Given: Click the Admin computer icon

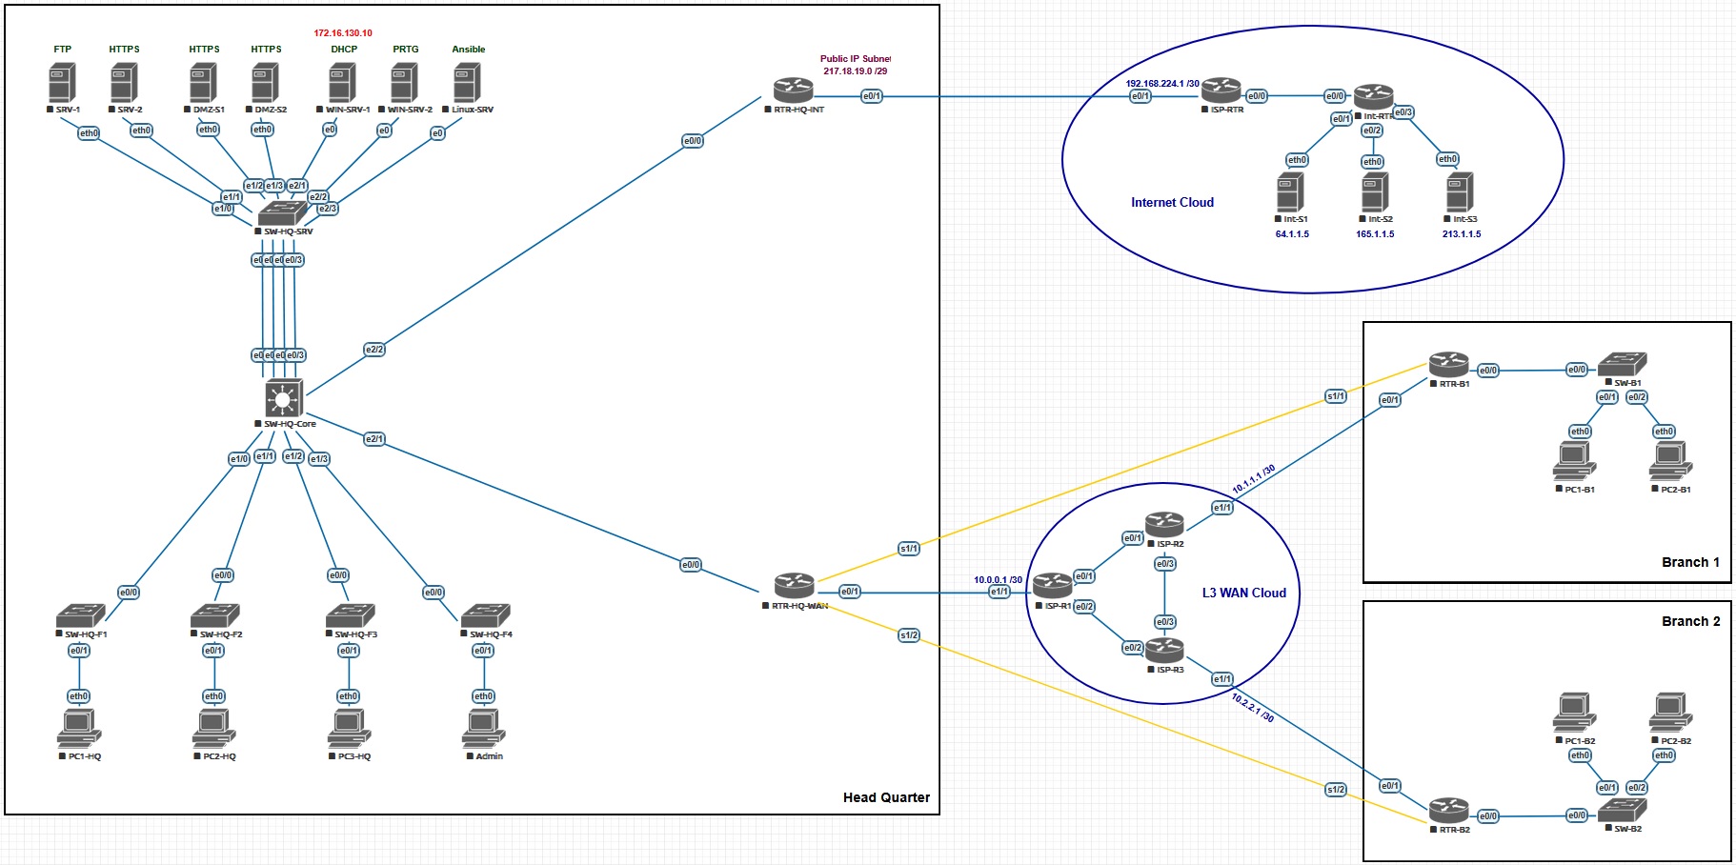Looking at the screenshot, I should point(483,729).
